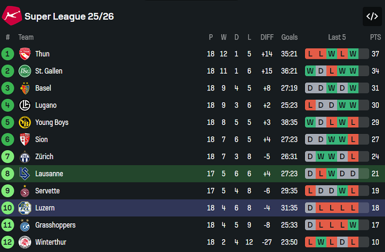Image resolution: width=385 pixels, height=252 pixels.
Task: Click the St. Gallen club crest
Action: (x=25, y=71)
